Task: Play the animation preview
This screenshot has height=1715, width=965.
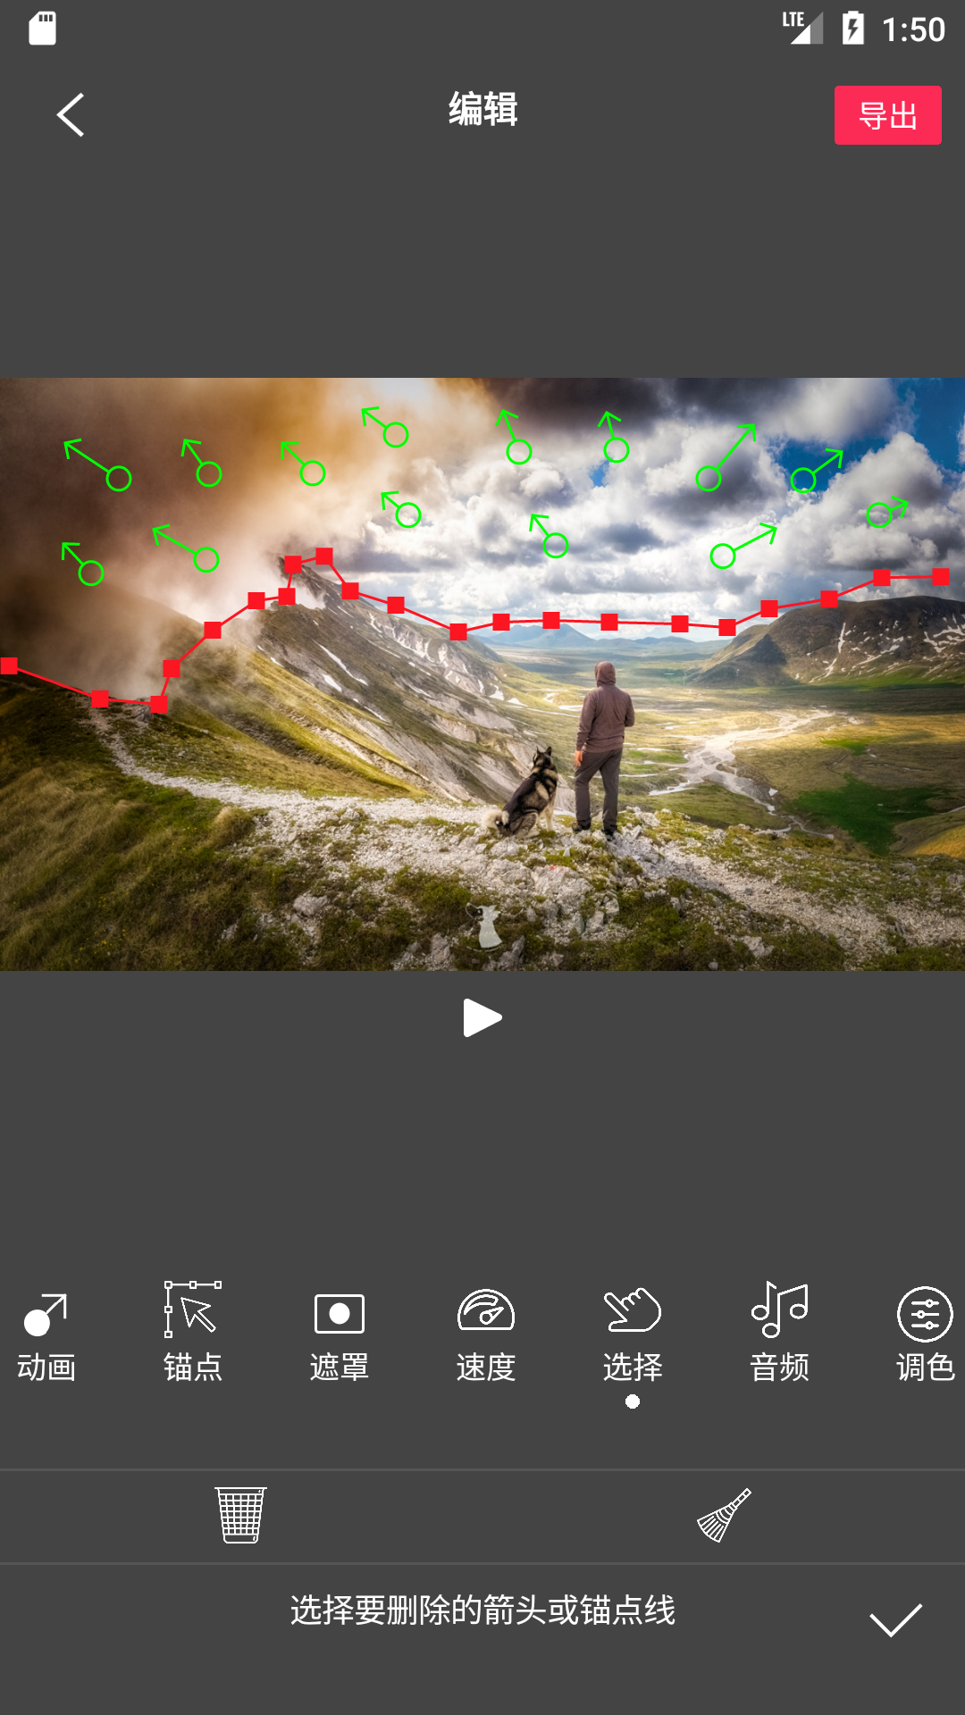Action: pos(482,1017)
